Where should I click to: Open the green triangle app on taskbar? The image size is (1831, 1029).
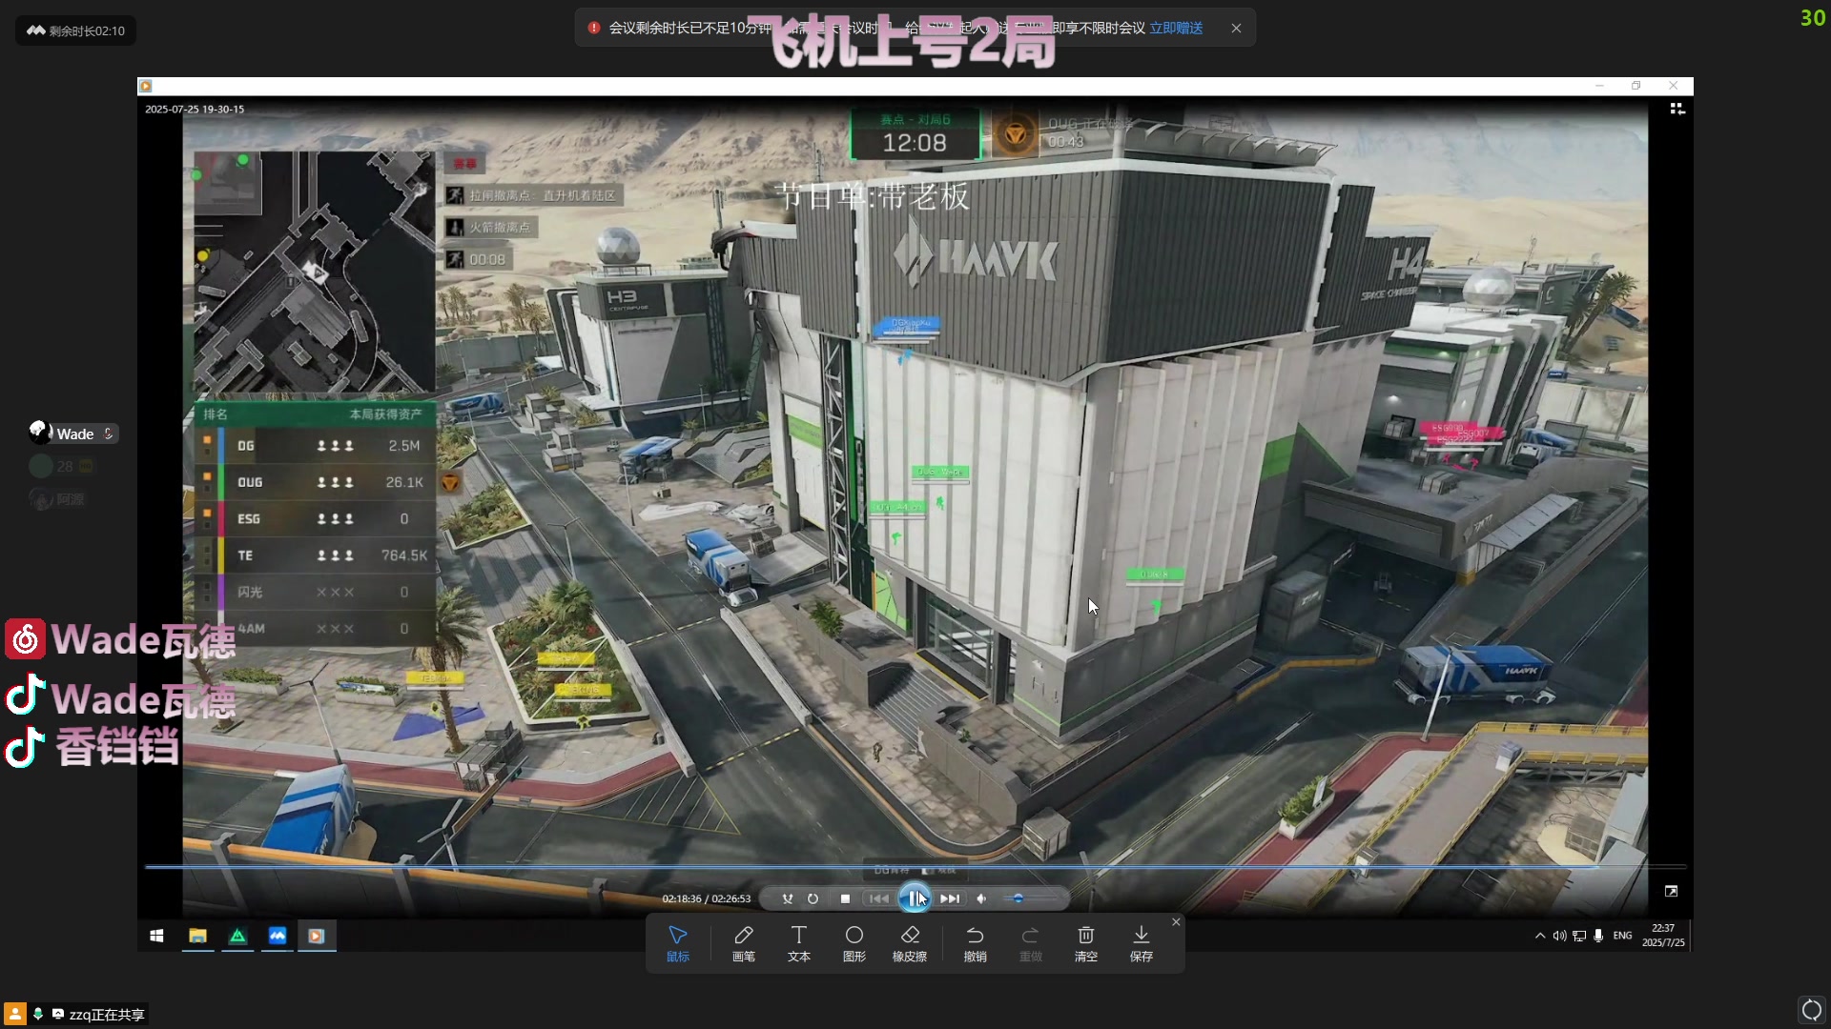237,936
